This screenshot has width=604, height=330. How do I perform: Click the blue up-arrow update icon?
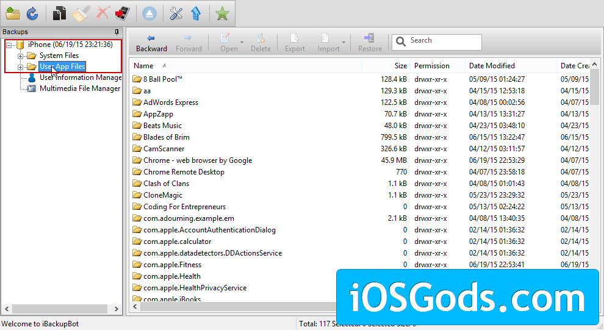195,13
